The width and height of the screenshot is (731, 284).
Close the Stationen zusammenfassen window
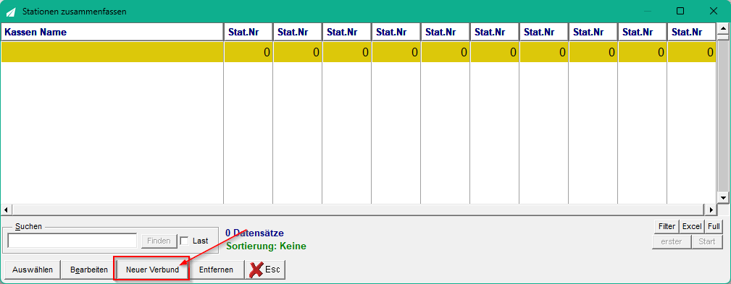click(x=713, y=11)
